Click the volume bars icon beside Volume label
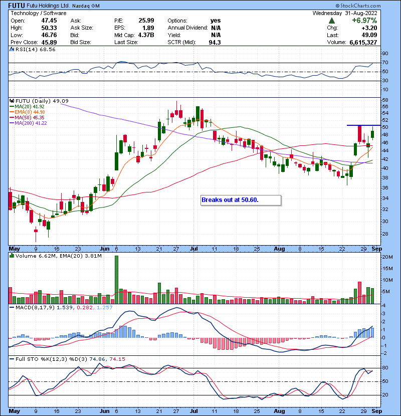 point(12,256)
